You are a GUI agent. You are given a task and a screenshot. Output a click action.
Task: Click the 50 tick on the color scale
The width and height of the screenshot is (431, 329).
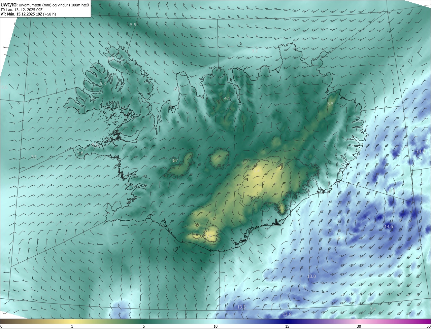coord(428,326)
